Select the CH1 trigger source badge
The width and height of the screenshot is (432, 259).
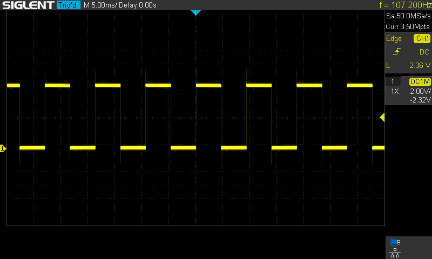tap(422, 39)
